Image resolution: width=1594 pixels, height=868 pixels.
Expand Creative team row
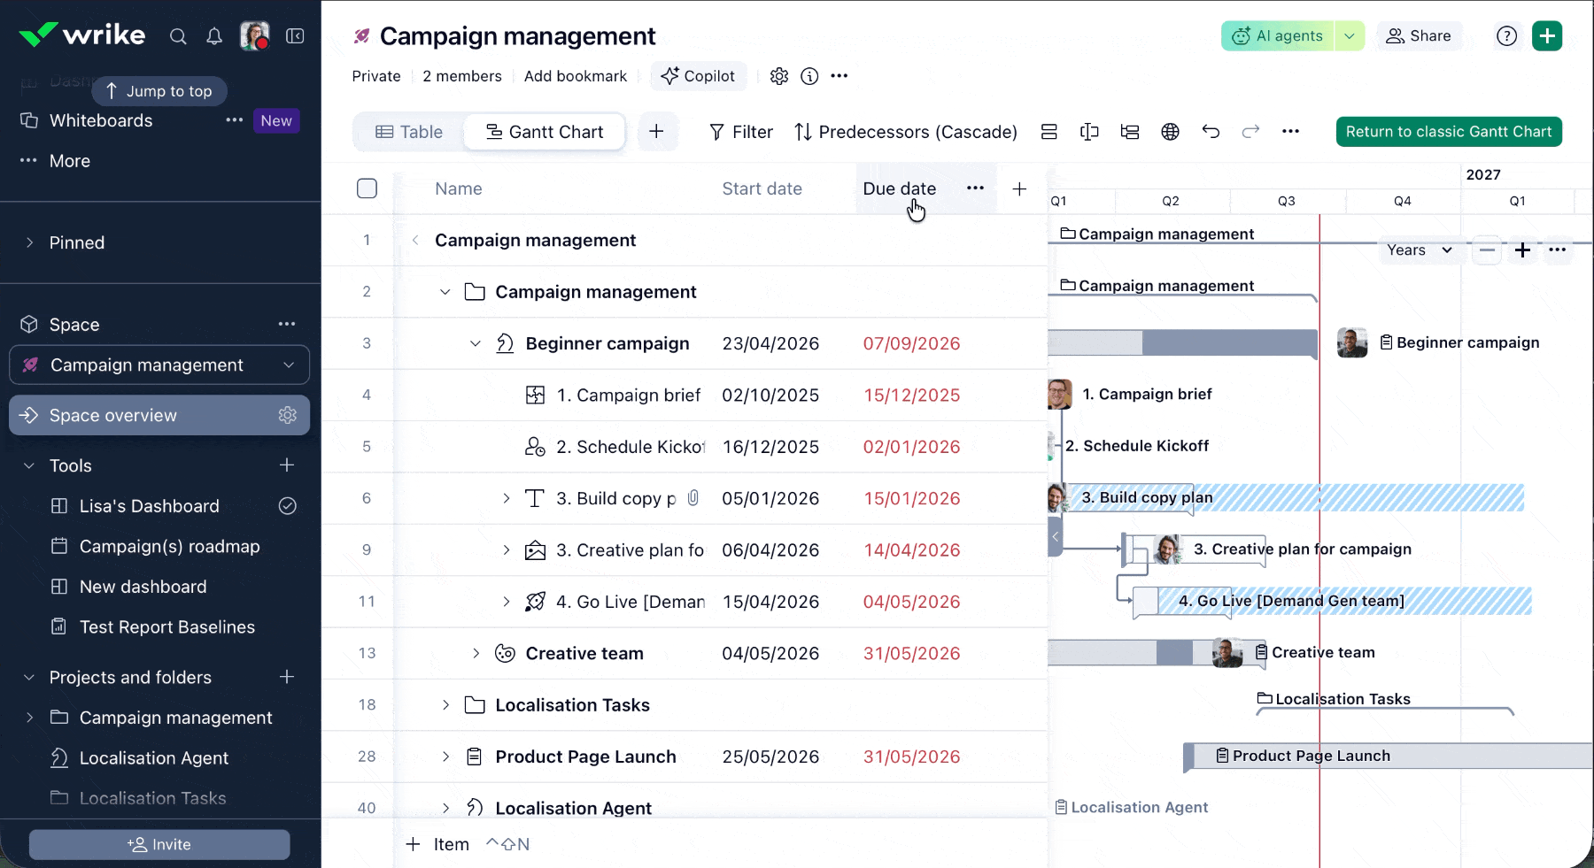(476, 653)
